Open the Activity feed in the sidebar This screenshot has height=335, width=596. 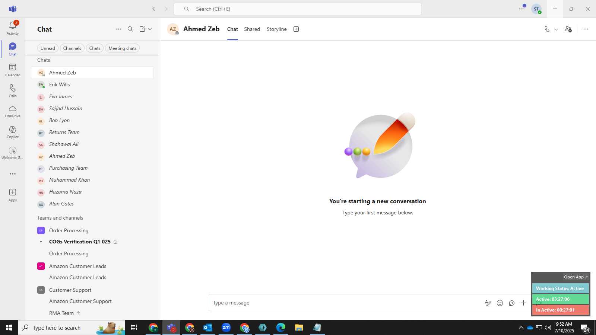tap(13, 28)
